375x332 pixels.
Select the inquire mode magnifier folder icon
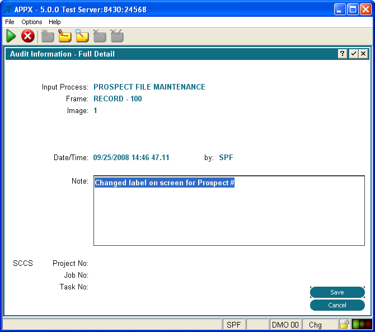coord(82,36)
